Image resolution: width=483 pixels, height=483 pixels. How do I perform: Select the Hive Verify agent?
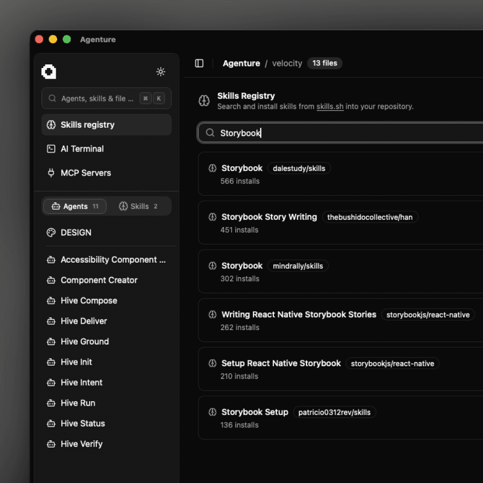106,444
